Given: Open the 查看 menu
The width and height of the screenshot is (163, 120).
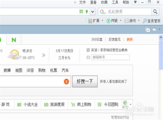Looking at the screenshot, I should [x=93, y=2].
